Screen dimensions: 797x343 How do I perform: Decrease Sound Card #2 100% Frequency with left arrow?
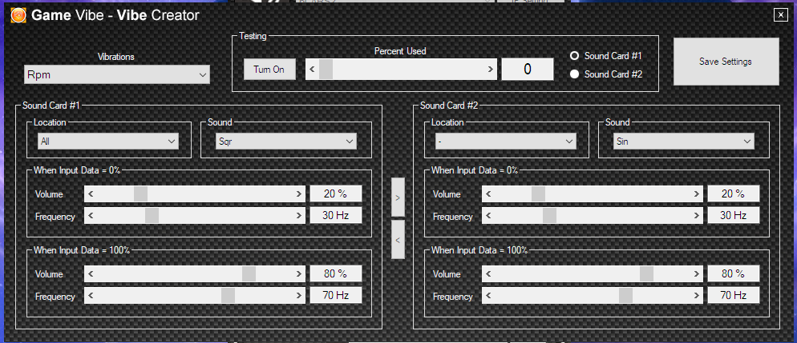[x=488, y=295]
